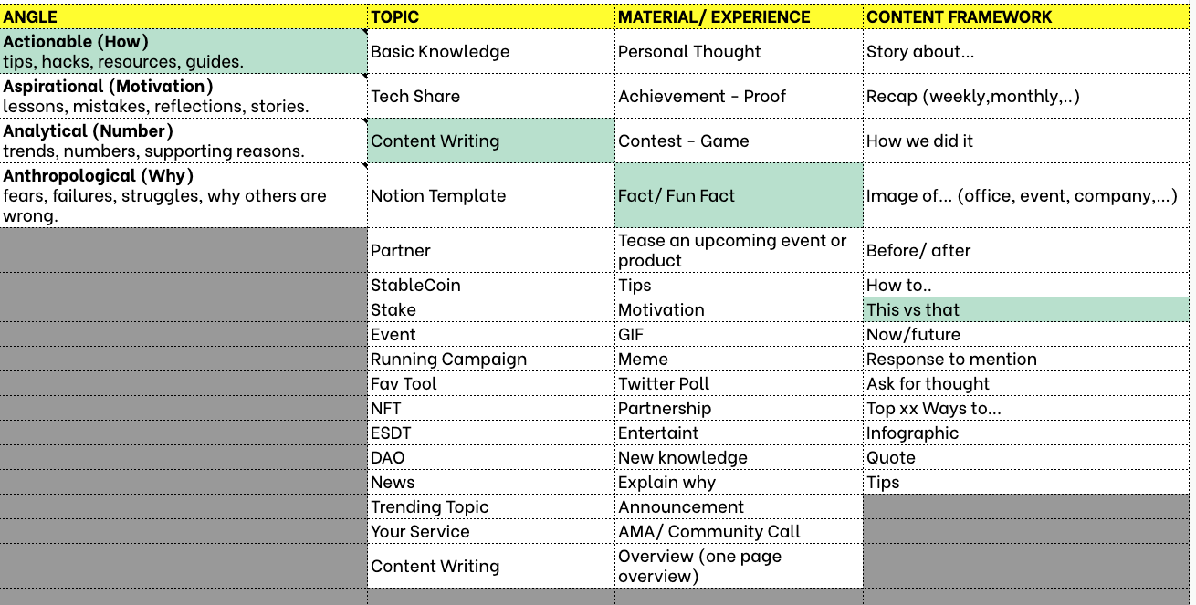Select the StableCoin topic cell
Viewport: 1196px width, 605px height.
pos(490,285)
